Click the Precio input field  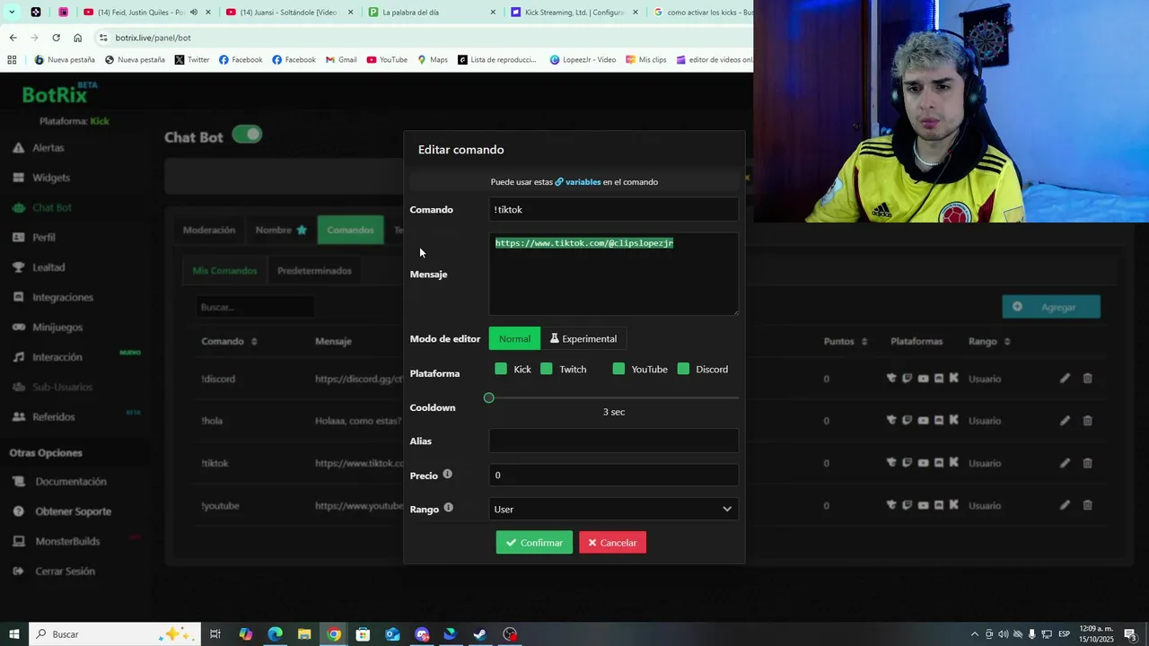coord(614,475)
